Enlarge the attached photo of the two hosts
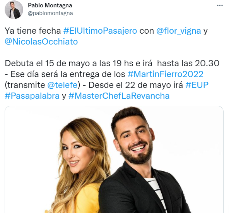Image resolution: width=229 pixels, height=213 pixels. tap(114, 159)
